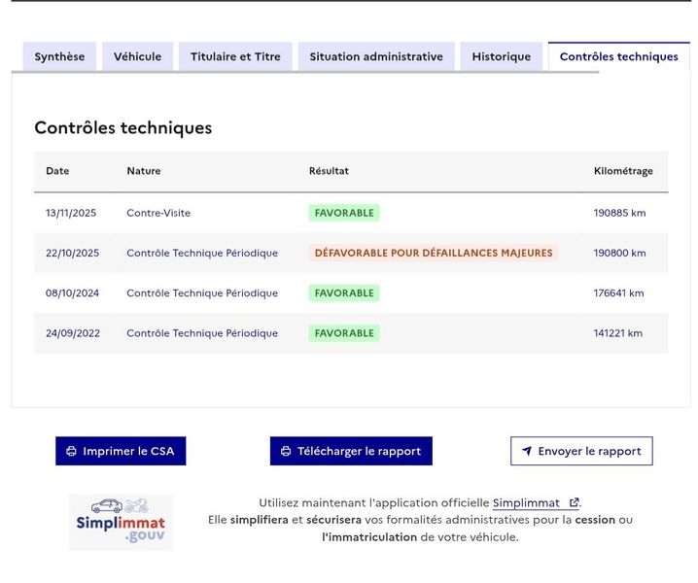This screenshot has height=583, width=698.
Task: Click the paper-plane icon on Envoyer le rapport
Action: click(x=527, y=451)
